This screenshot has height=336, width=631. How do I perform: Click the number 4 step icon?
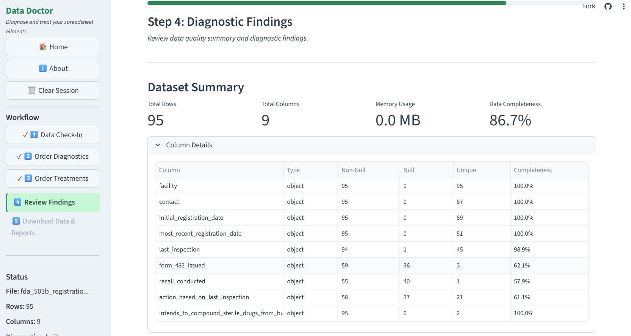click(x=17, y=202)
